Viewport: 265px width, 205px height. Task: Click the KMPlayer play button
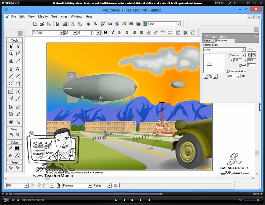(x=132, y=200)
